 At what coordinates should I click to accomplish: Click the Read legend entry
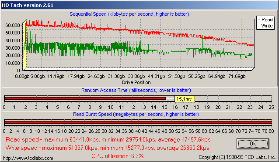[x=265, y=20]
